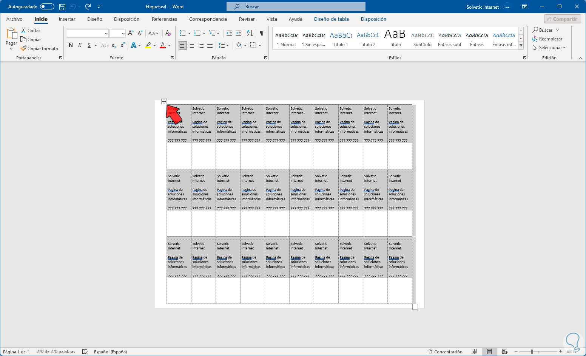The image size is (586, 356).
Task: Expand the line spacing dropdown
Action: pyautogui.click(x=227, y=45)
